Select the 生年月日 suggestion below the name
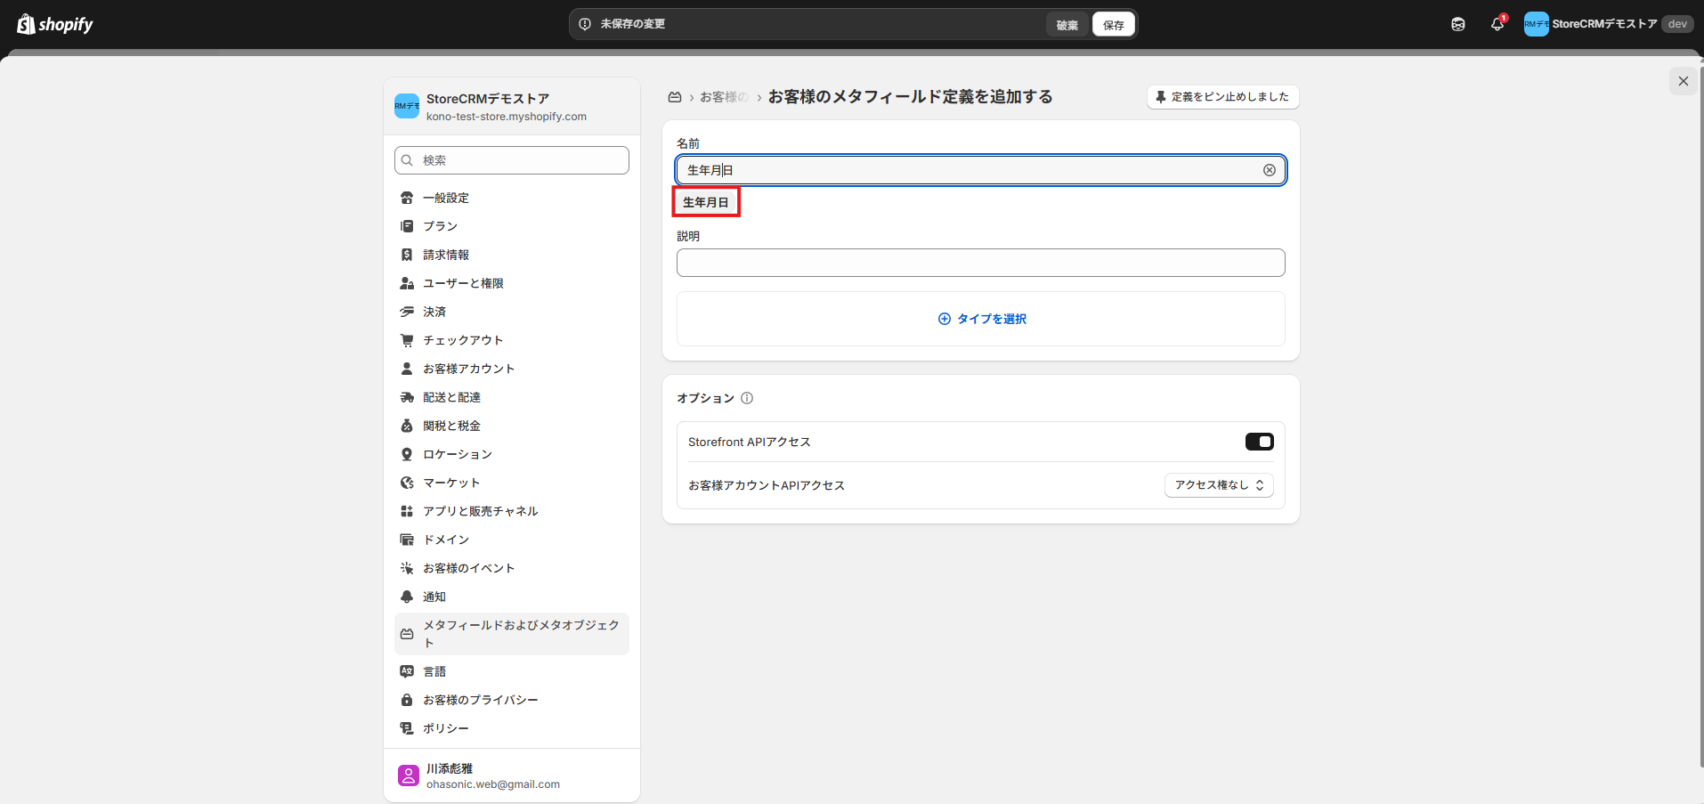 point(706,202)
